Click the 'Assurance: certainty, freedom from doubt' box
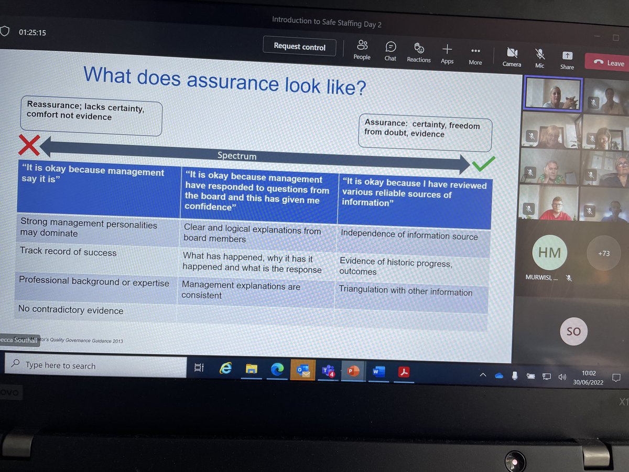The height and width of the screenshot is (472, 629). [x=426, y=132]
